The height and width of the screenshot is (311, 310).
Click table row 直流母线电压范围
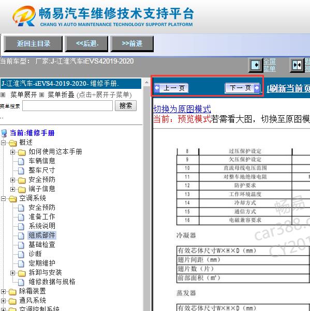click(x=245, y=168)
